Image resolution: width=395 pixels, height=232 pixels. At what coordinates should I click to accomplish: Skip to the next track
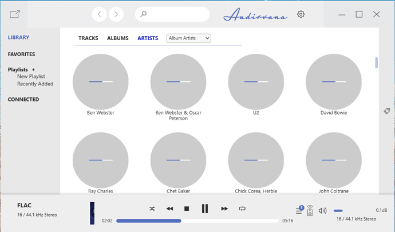tap(224, 209)
